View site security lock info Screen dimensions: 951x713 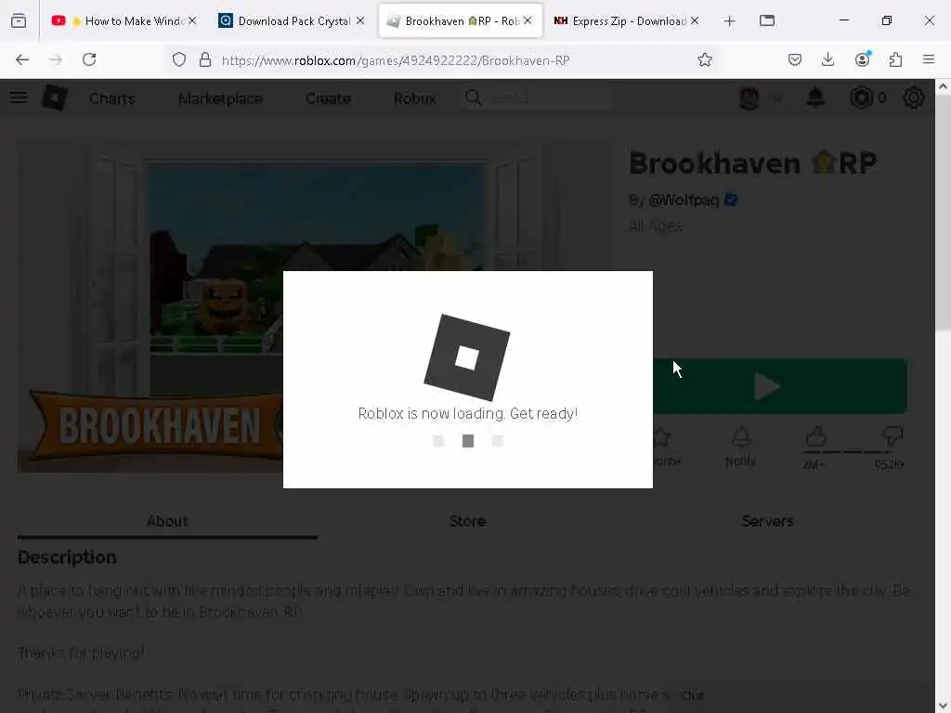[205, 59]
